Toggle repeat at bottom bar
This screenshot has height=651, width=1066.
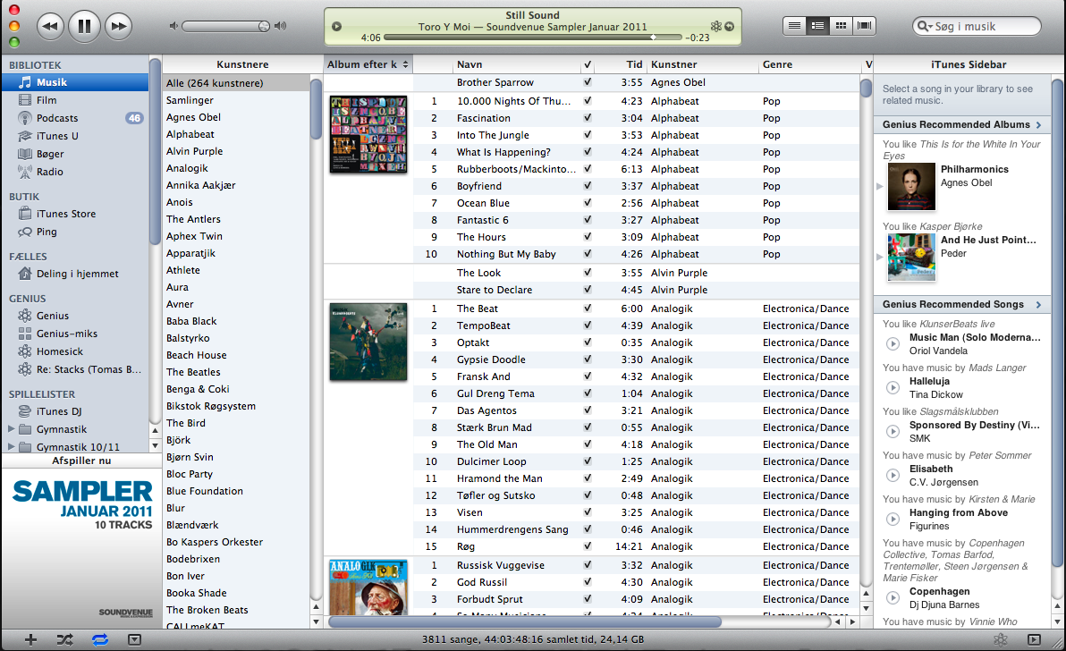pos(100,639)
